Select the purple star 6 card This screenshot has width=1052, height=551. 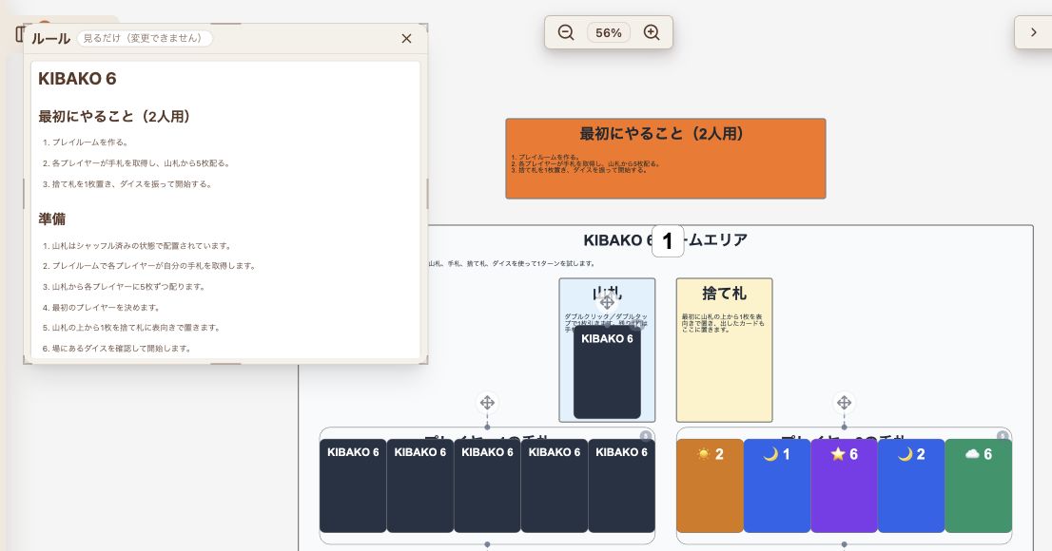[844, 486]
